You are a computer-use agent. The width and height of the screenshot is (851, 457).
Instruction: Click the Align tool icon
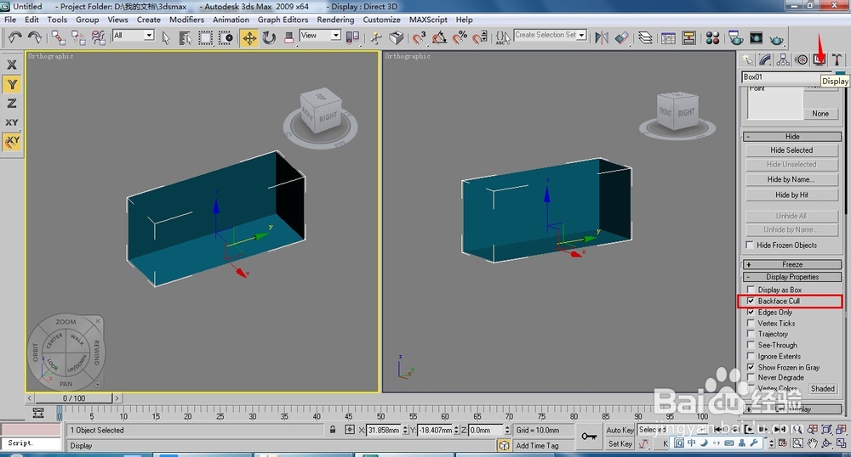click(622, 37)
